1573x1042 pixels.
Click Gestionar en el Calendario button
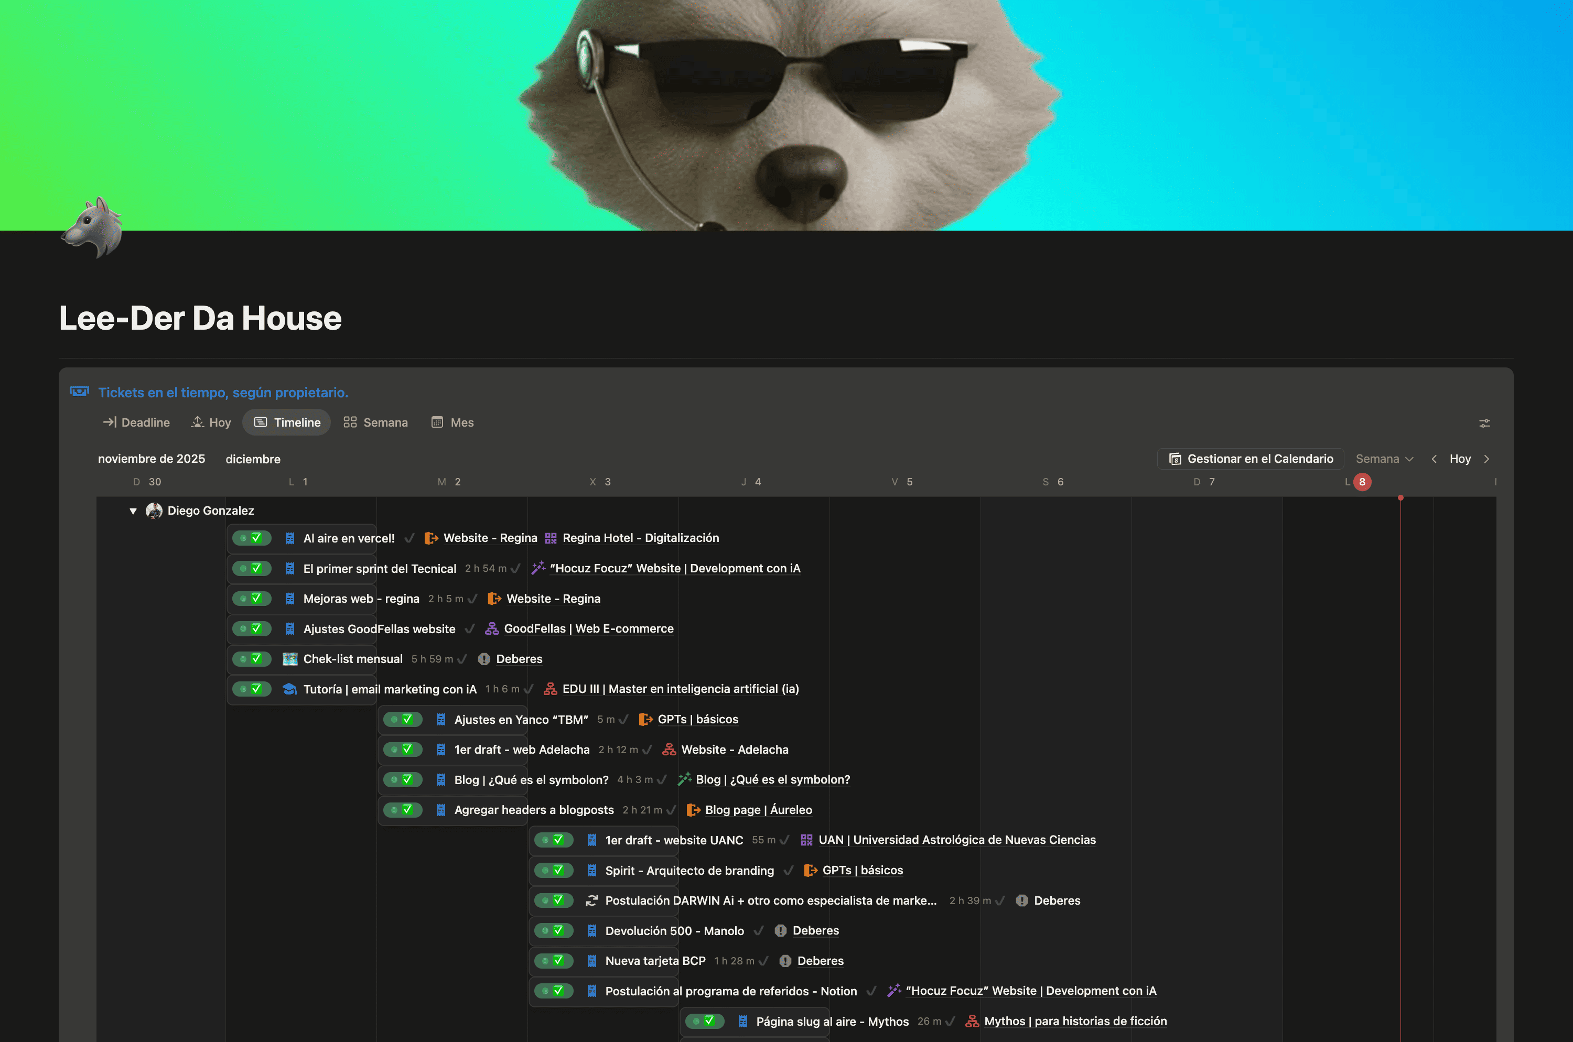point(1251,459)
